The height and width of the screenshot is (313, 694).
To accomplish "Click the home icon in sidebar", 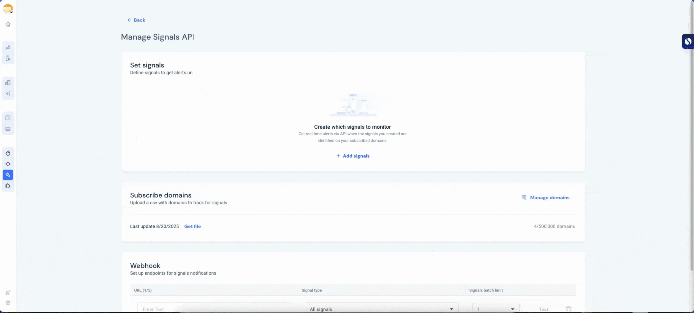I will tap(8, 24).
